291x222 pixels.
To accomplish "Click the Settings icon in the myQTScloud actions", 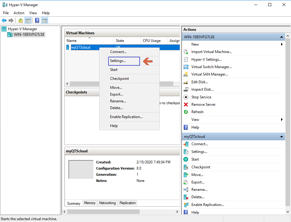I will pyautogui.click(x=186, y=152).
